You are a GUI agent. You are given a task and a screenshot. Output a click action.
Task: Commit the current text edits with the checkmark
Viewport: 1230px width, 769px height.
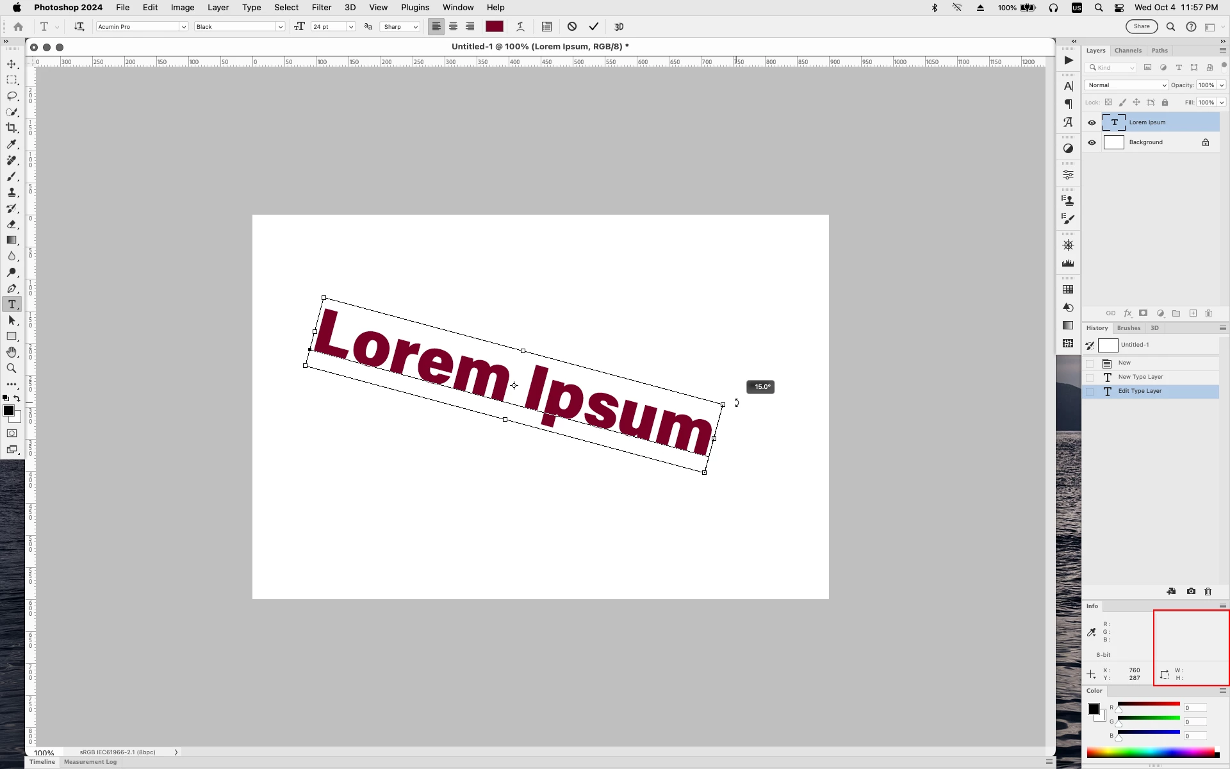coord(594,27)
